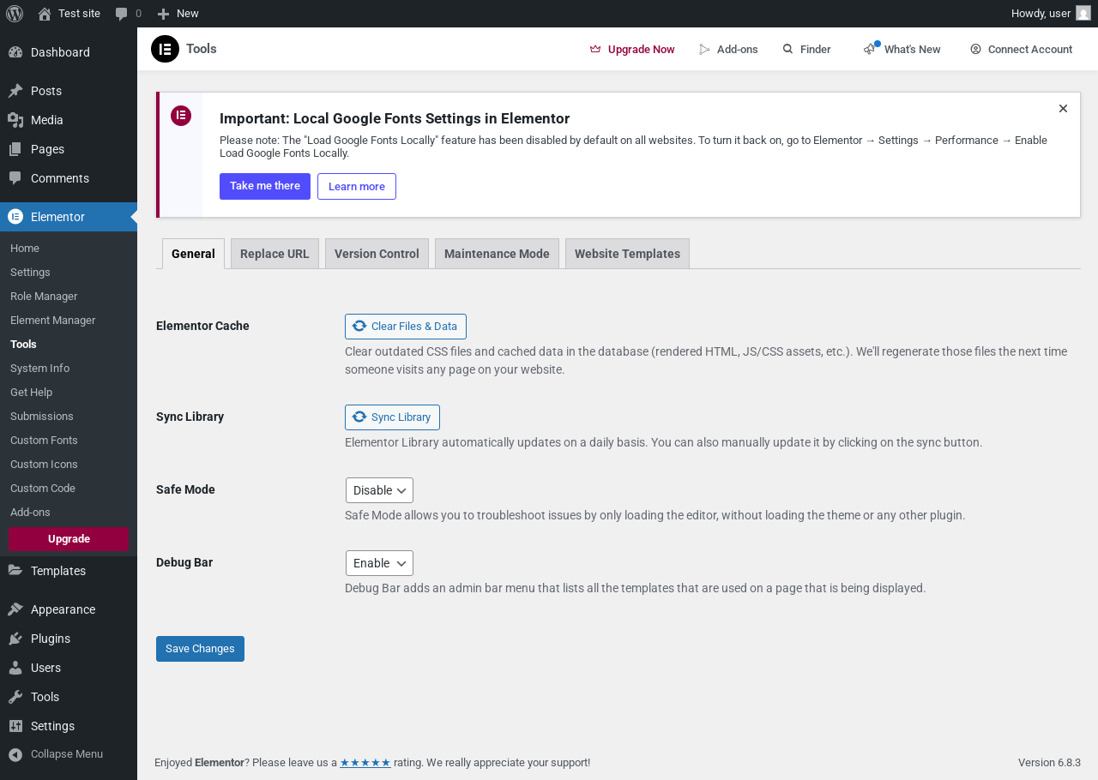Open the Debug Bar dropdown
This screenshot has height=780, width=1098.
coord(379,563)
